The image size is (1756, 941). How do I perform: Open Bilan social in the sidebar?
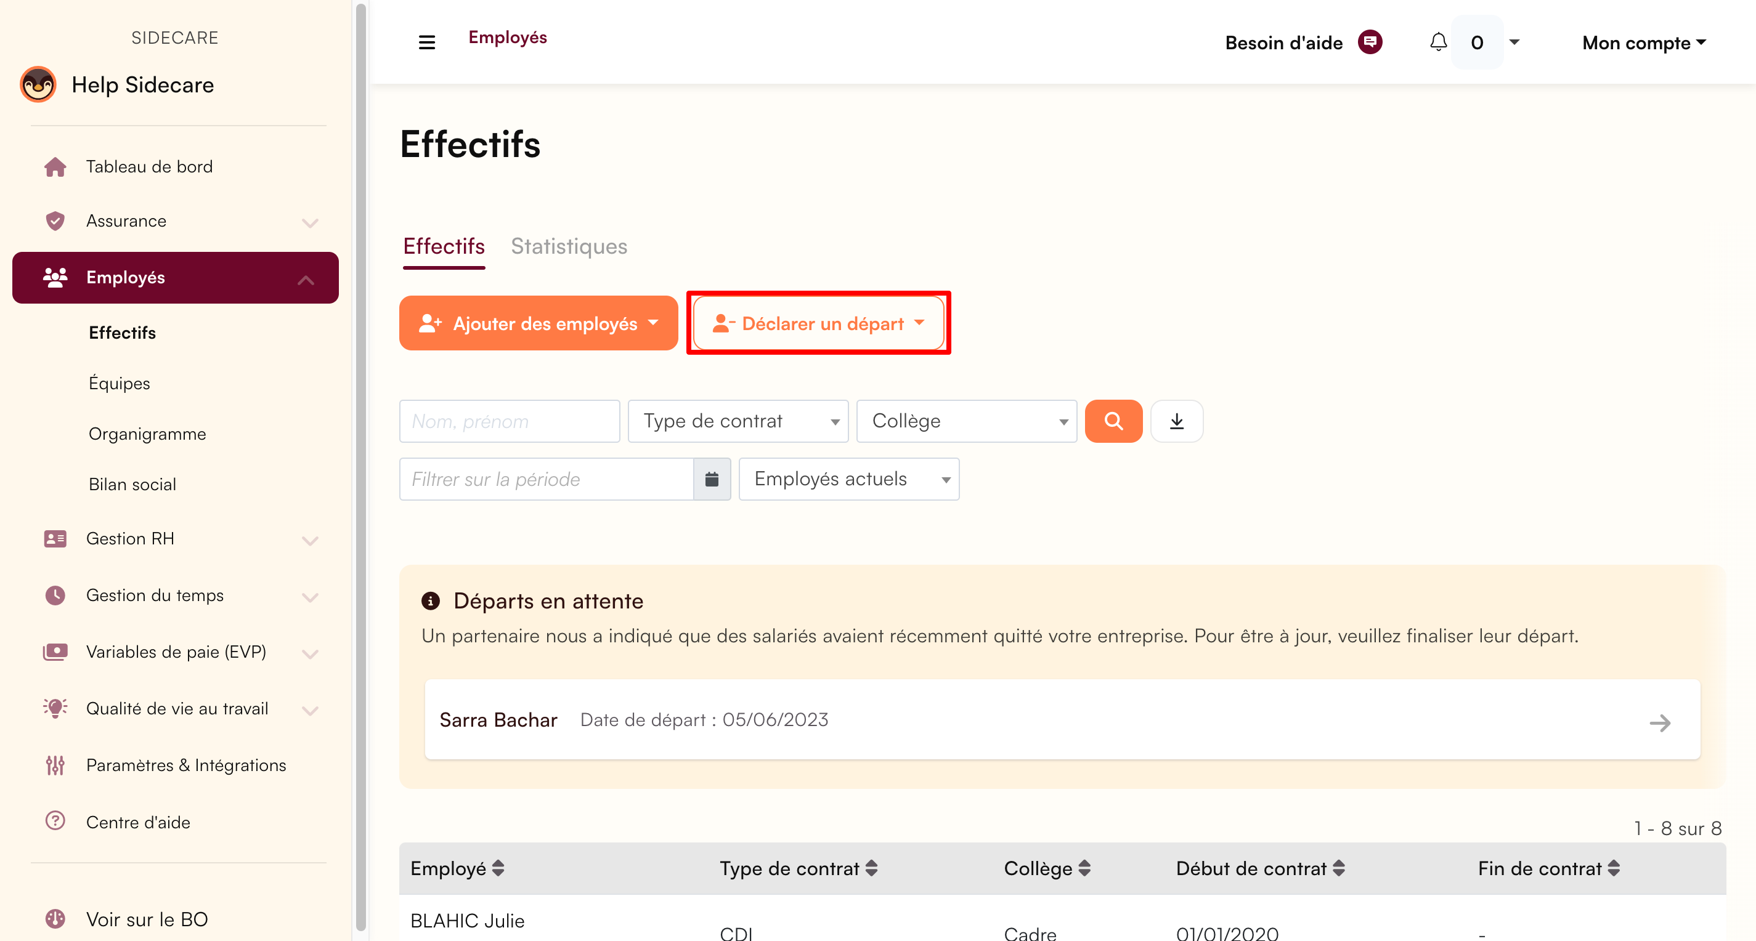click(x=132, y=485)
